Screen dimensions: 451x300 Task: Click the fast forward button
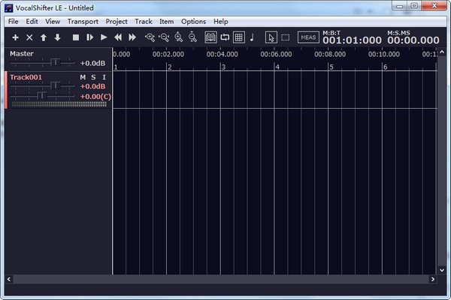(x=132, y=37)
